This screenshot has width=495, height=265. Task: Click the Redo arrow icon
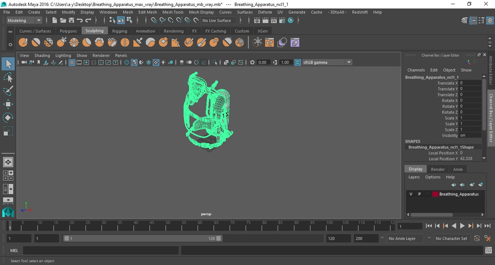(x=88, y=20)
